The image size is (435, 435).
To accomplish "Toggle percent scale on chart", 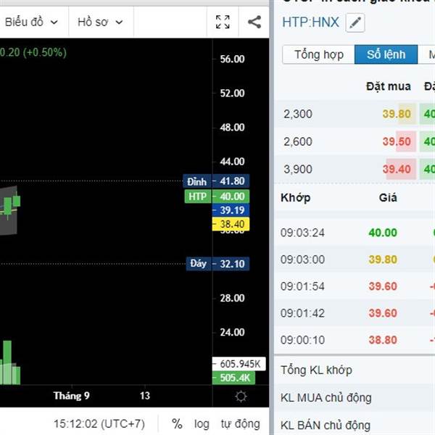I will coord(177,423).
